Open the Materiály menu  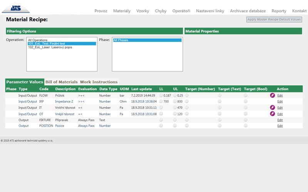pyautogui.click(x=122, y=11)
